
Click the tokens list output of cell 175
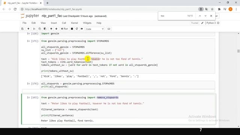coord(90,76)
